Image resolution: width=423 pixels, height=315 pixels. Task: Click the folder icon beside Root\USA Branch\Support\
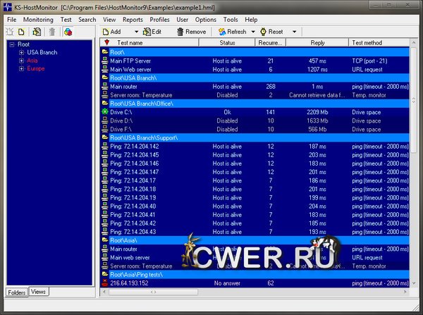coord(105,137)
